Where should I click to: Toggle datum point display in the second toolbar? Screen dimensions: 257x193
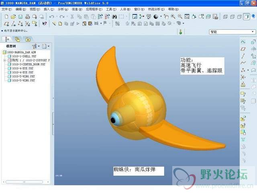[20, 24]
